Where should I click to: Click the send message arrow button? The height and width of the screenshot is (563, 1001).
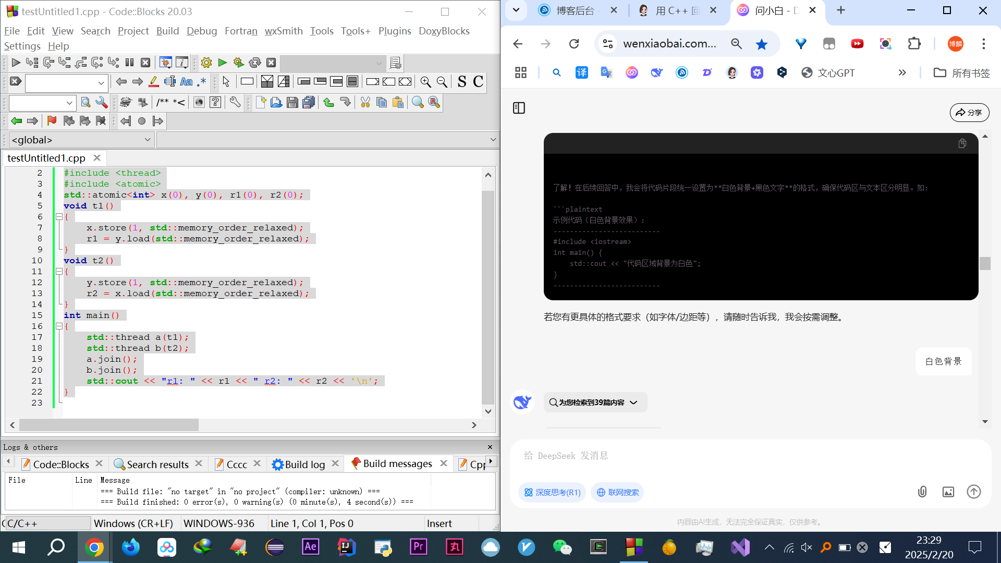click(974, 492)
